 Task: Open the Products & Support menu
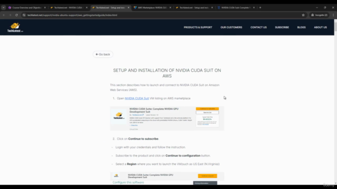click(x=198, y=27)
